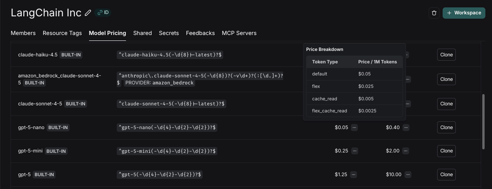Open output price ellipsis in claude-sonnet-4-5 row

407,104
